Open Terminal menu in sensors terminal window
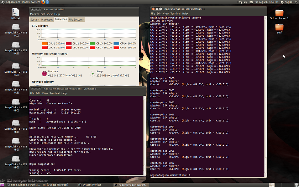299x187 pixels. [175, 14]
